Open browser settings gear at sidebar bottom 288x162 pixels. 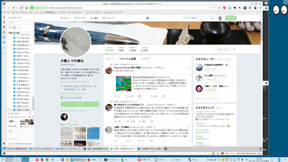pyautogui.click(x=4, y=144)
